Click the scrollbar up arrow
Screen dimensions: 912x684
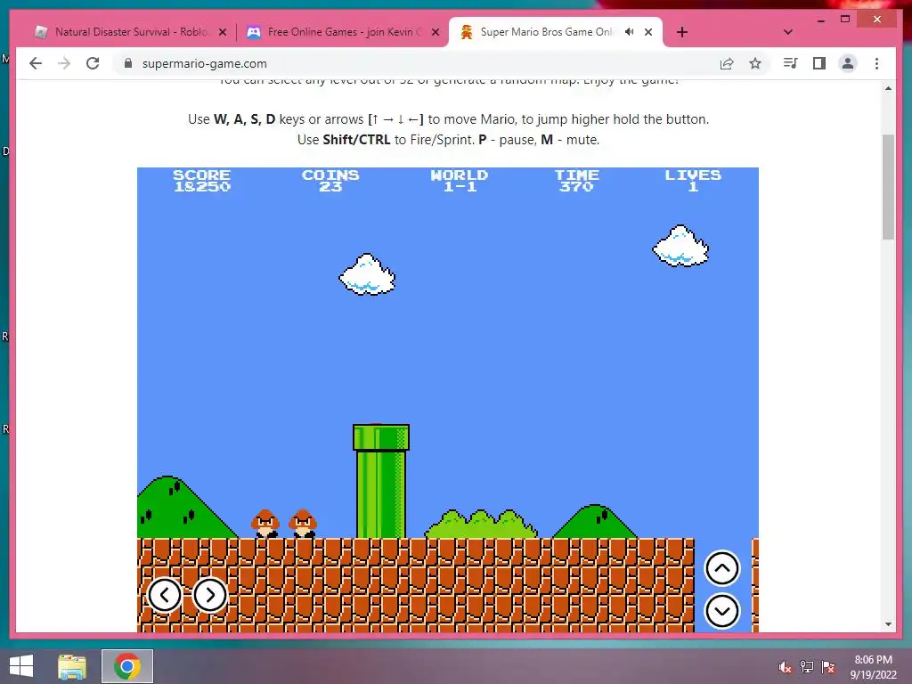[888, 88]
